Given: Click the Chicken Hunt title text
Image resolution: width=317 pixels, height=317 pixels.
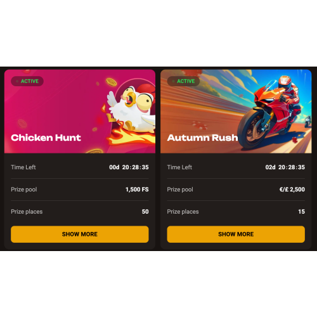Looking at the screenshot, I should [46, 138].
